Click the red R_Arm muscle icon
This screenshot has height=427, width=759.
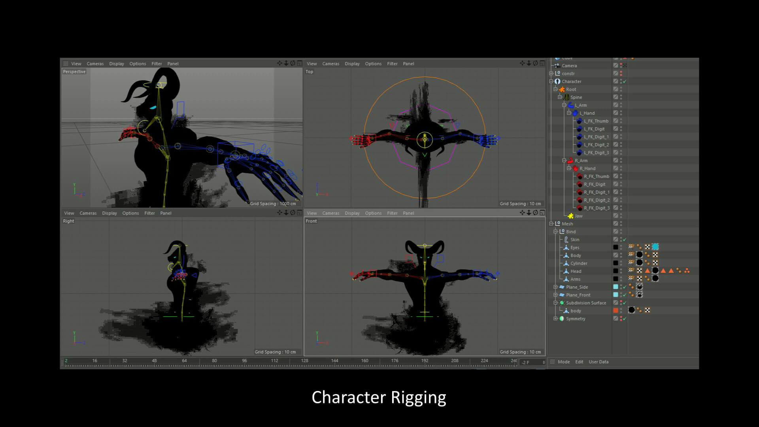(570, 161)
